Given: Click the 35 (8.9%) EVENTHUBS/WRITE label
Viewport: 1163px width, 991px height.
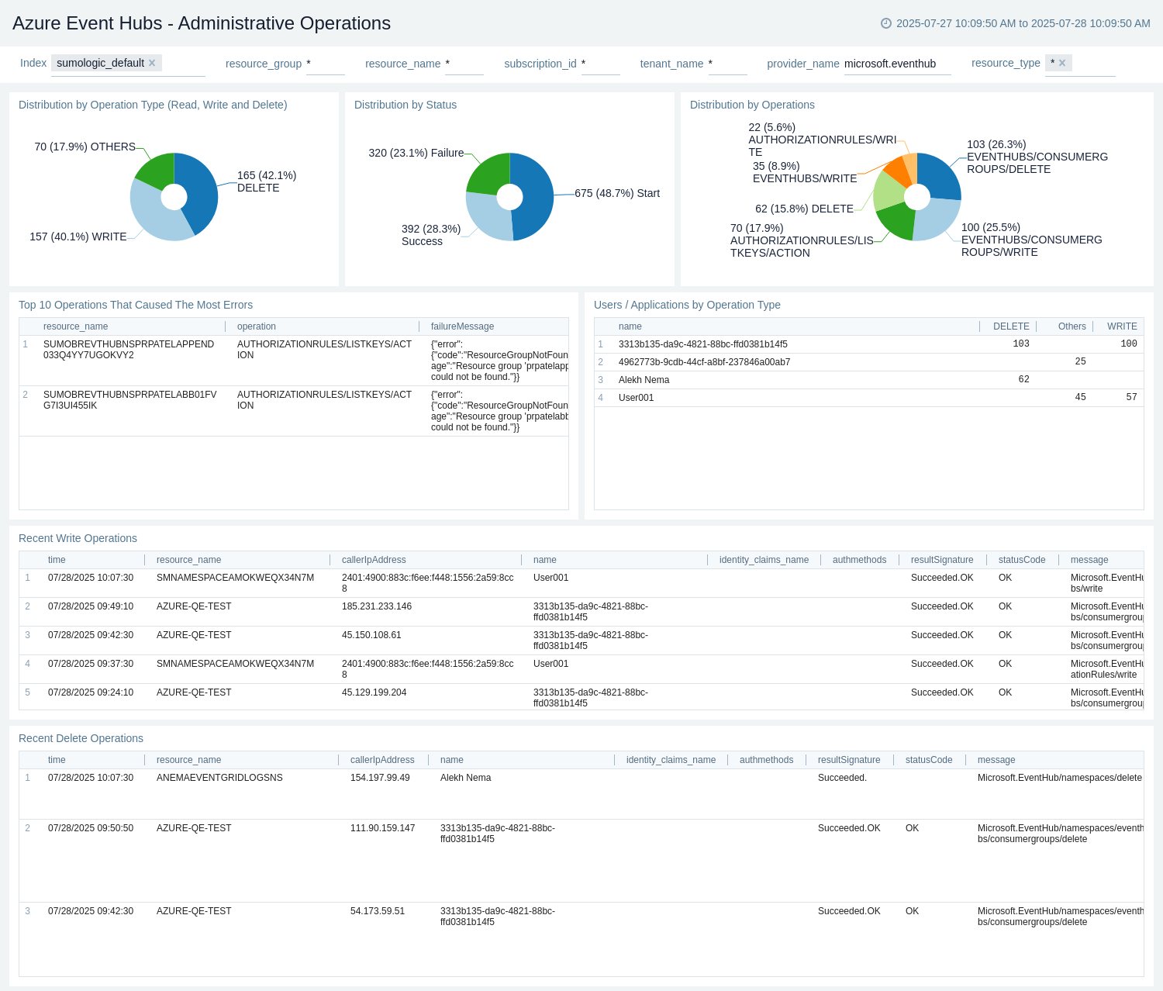Looking at the screenshot, I should click(805, 172).
